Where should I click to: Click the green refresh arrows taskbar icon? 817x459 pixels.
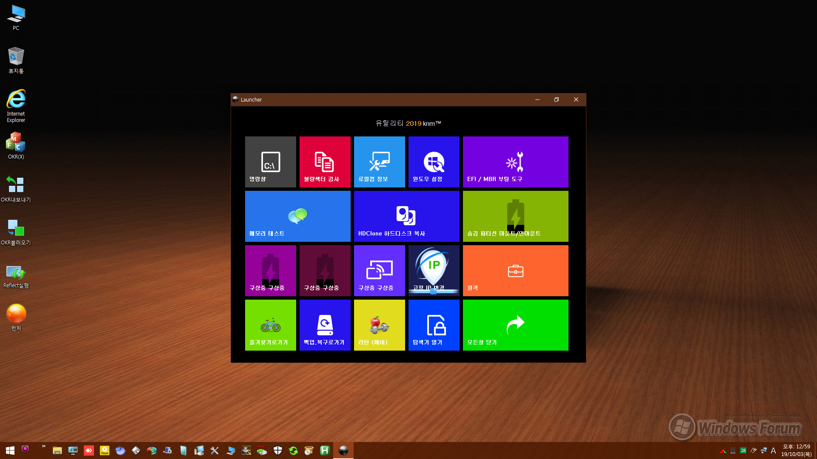point(294,450)
